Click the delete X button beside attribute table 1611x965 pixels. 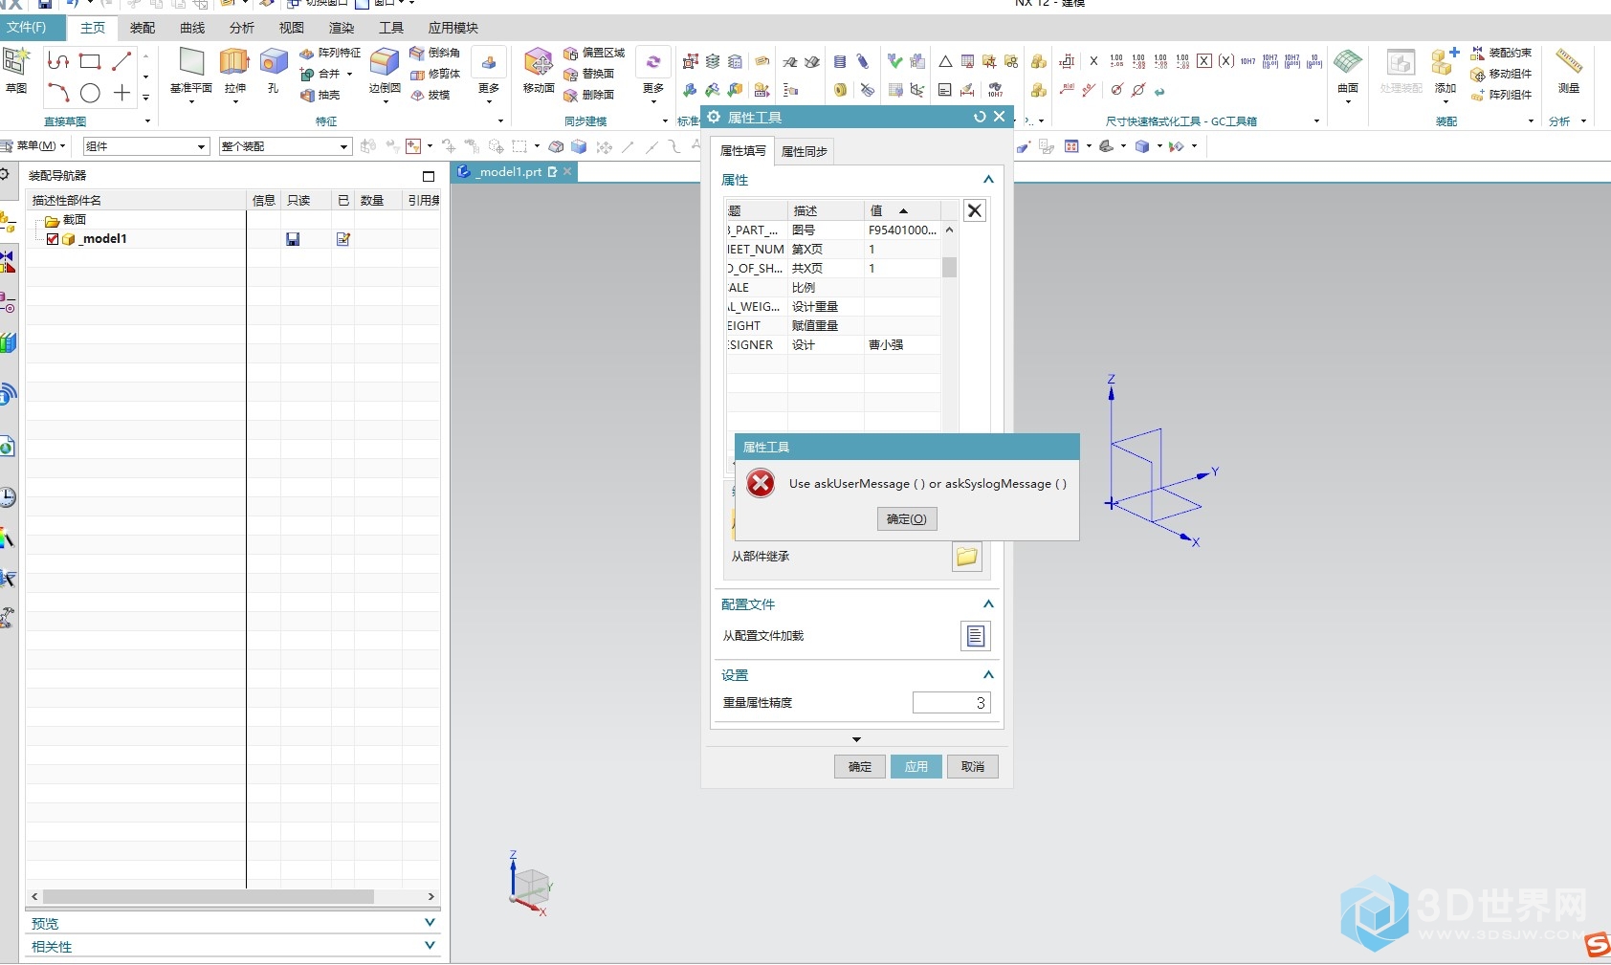pyautogui.click(x=974, y=210)
